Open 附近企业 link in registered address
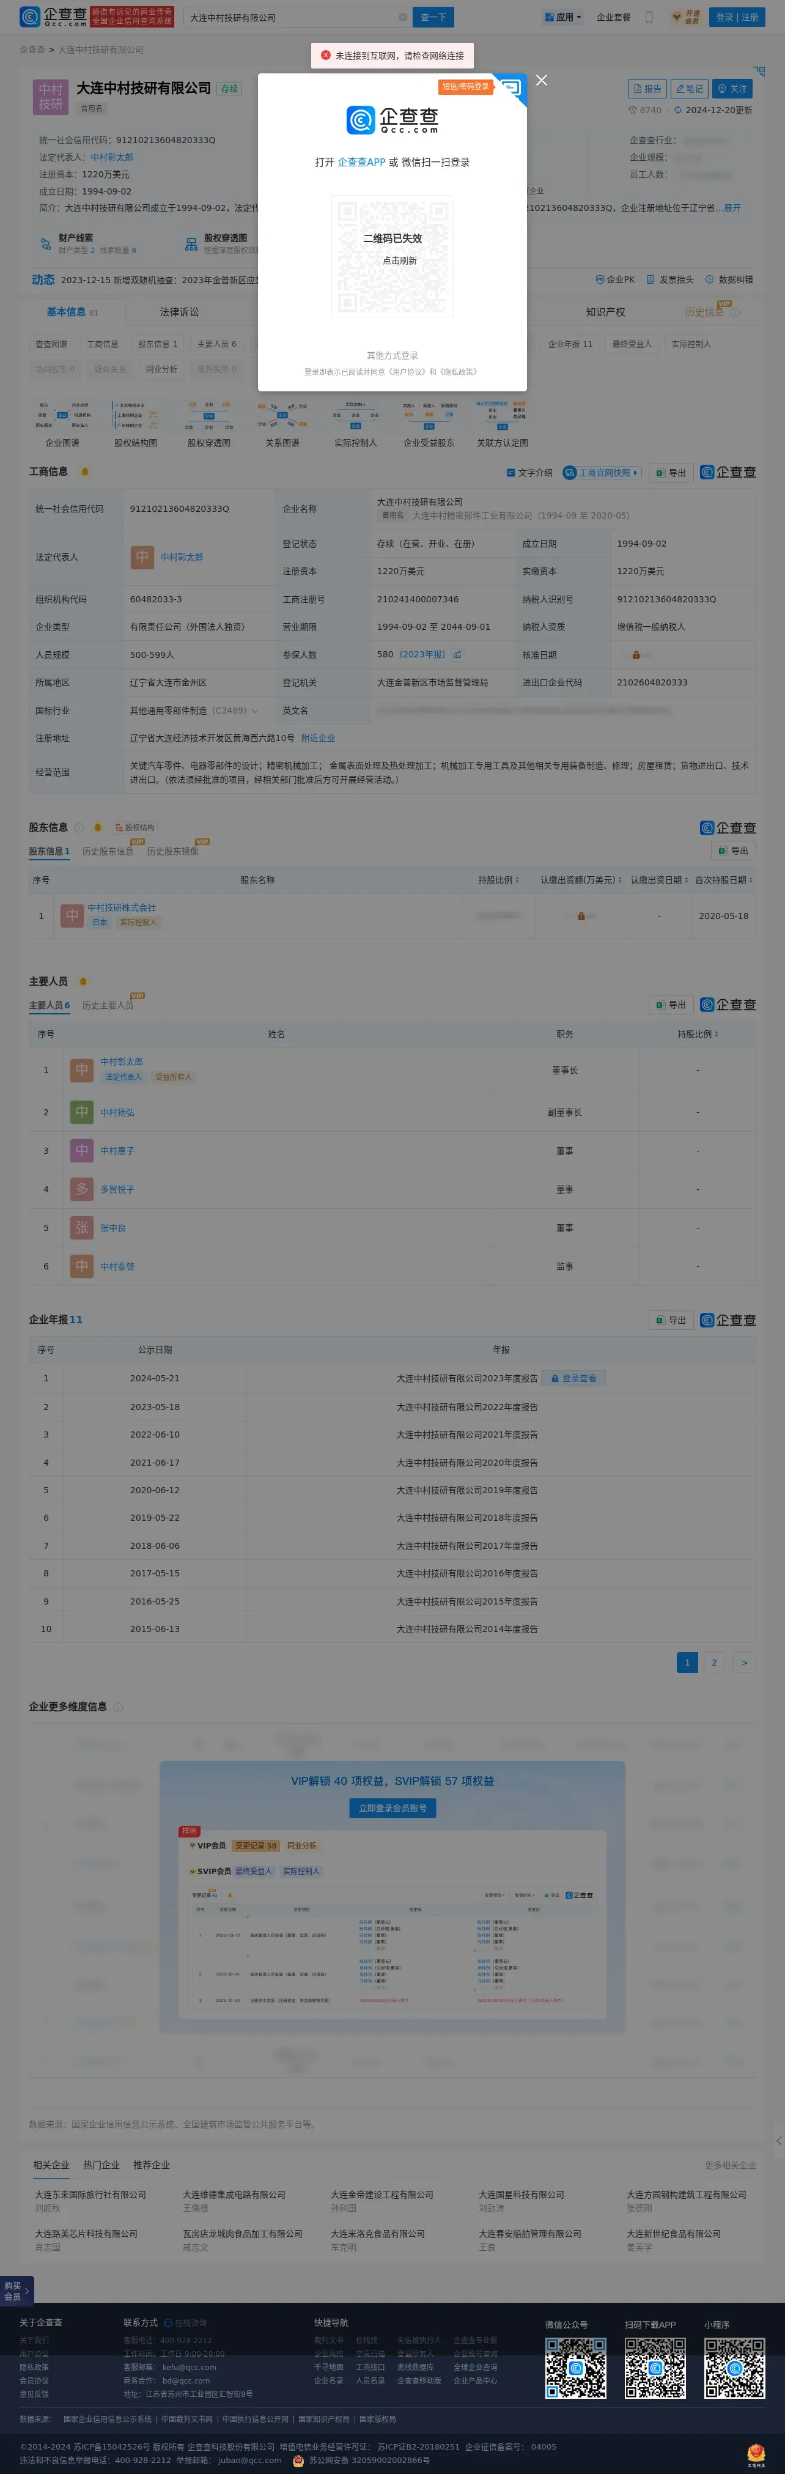Viewport: 785px width, 2474px height. (x=318, y=739)
